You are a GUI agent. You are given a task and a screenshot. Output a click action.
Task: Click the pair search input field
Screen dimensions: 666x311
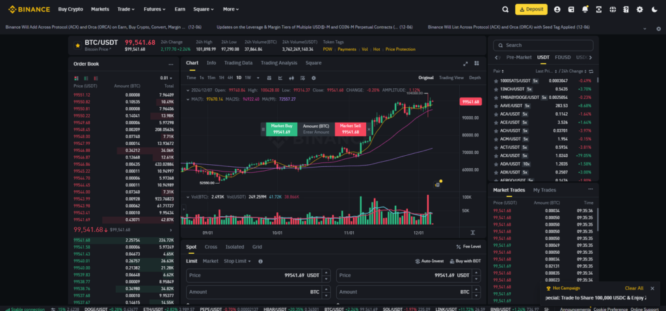(x=543, y=45)
